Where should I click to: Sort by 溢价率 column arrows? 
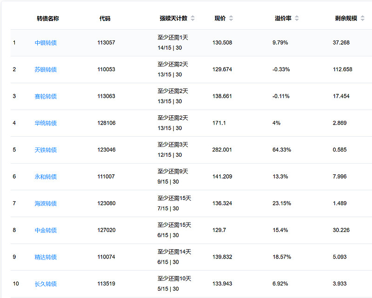[297, 18]
